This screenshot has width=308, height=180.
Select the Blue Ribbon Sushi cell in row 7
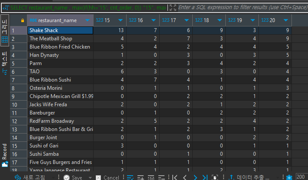click(x=60, y=80)
